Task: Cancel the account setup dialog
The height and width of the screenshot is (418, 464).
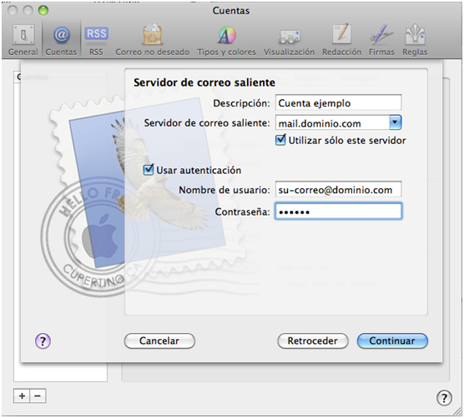Action: click(x=159, y=341)
